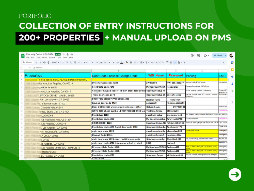
Task: Open the Format menu
Action: click(x=52, y=58)
